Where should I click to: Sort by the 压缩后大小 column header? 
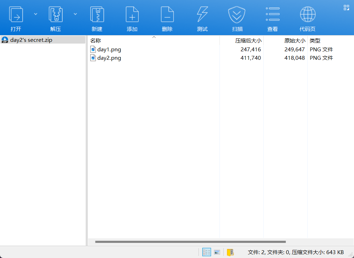click(248, 40)
